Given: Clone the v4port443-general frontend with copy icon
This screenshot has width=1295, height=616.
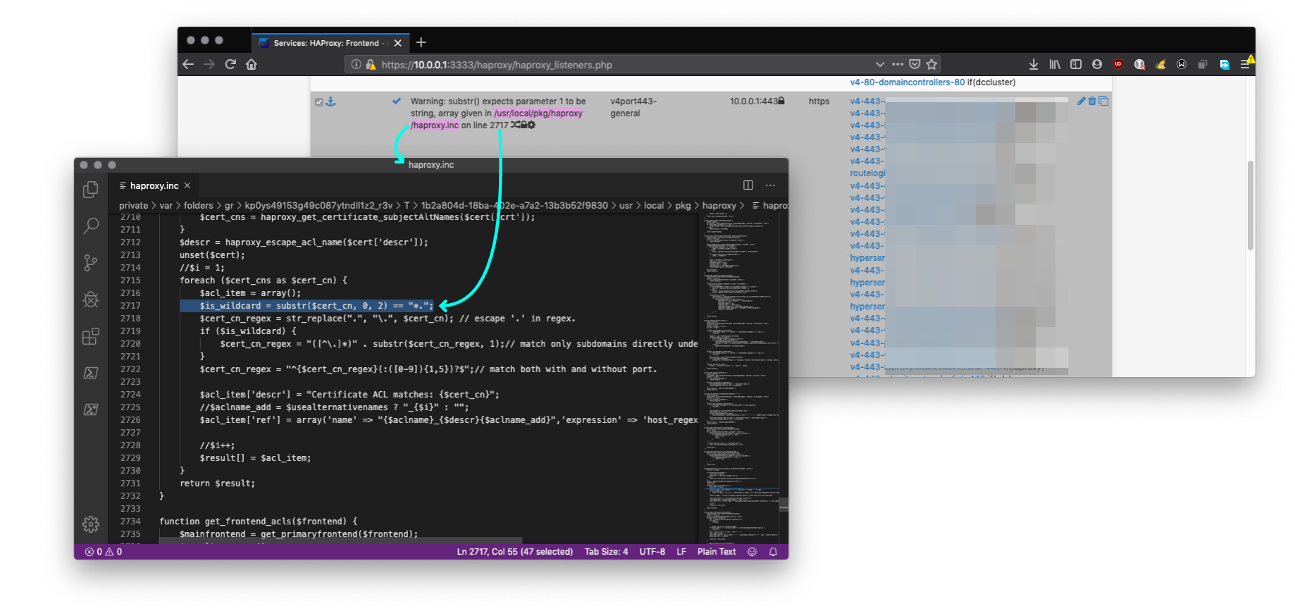Looking at the screenshot, I should click(x=1104, y=101).
